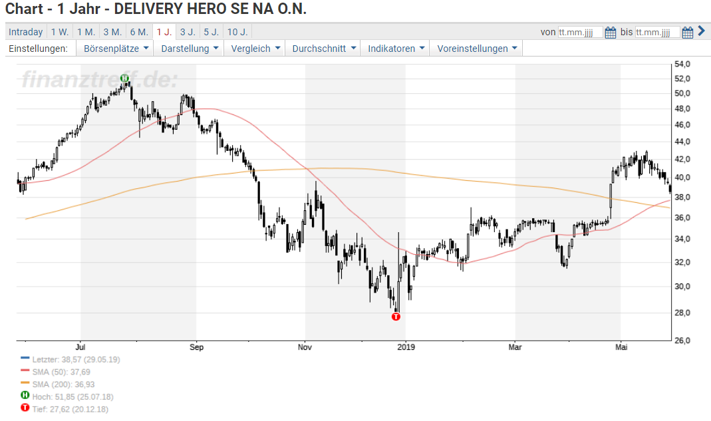The height and width of the screenshot is (421, 711).
Task: Select the 1 J. timeframe tab
Action: [x=164, y=32]
